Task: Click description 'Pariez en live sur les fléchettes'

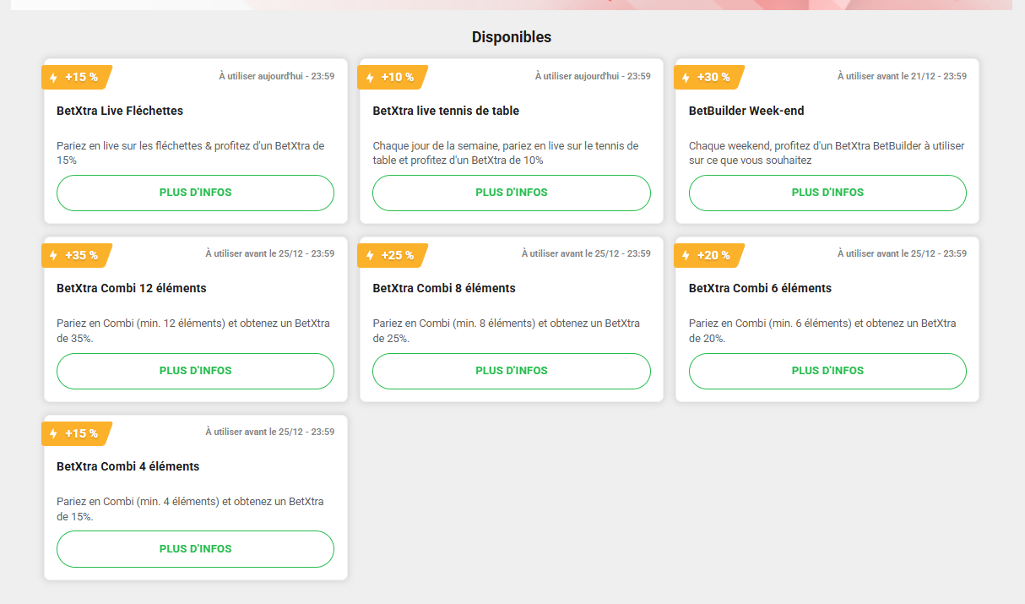Action: (191, 153)
